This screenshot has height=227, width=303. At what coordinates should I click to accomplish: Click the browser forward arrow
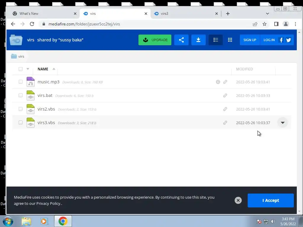pyautogui.click(x=22, y=24)
